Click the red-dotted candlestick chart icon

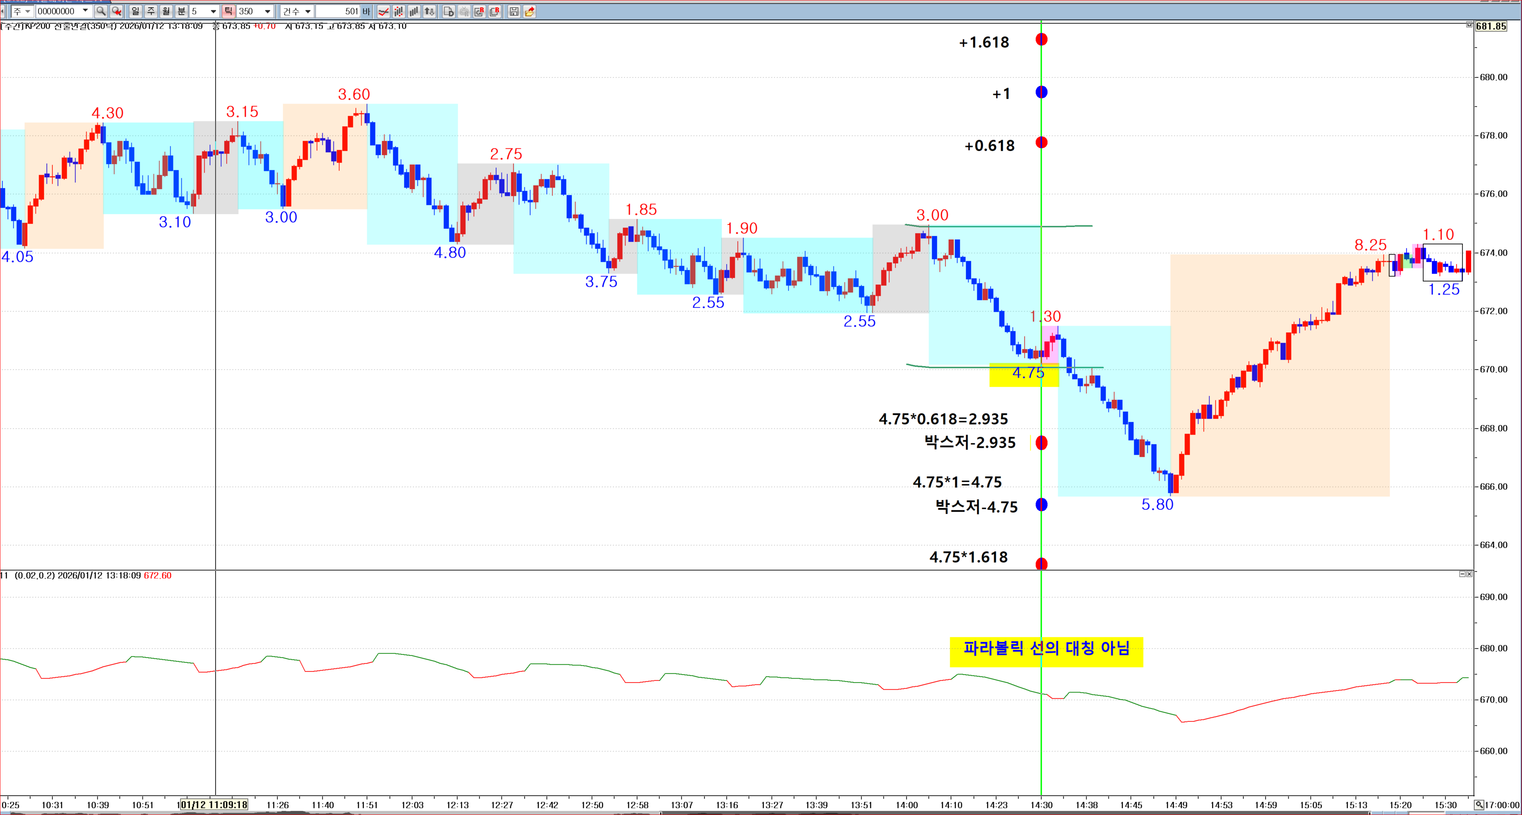[x=399, y=11]
